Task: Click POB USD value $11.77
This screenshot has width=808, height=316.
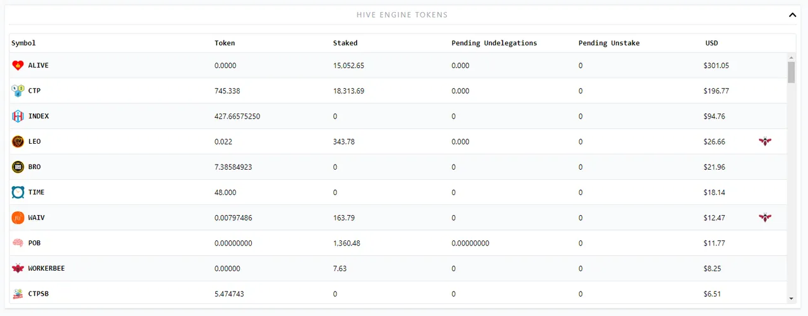Action: click(715, 243)
